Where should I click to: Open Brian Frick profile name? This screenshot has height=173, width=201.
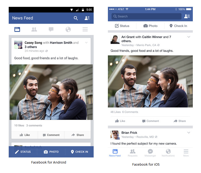coord(129,133)
